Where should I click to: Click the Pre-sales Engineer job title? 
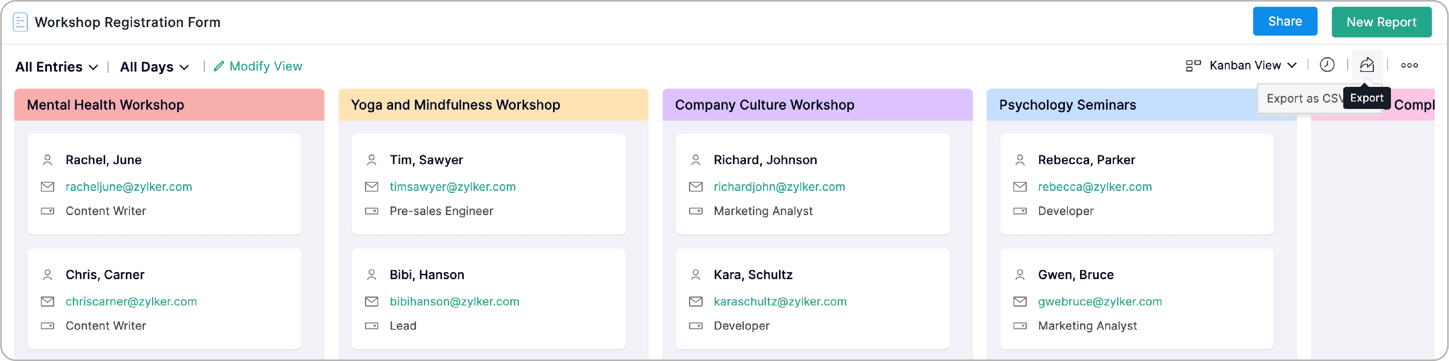(x=441, y=211)
